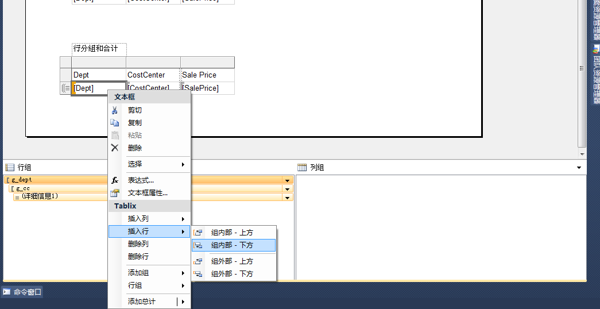Click the Team Explorer tab icon
Screen dimensions: 600x309
point(596,49)
